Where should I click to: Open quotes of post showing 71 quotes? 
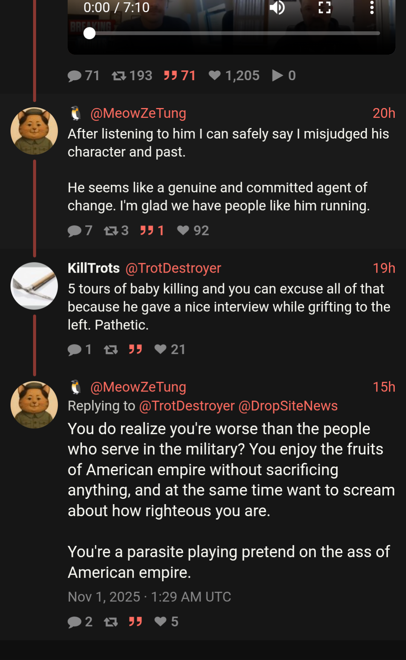coord(170,76)
